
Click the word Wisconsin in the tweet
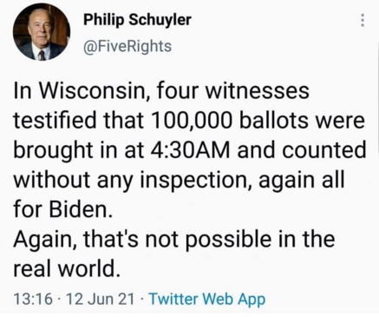95,90
